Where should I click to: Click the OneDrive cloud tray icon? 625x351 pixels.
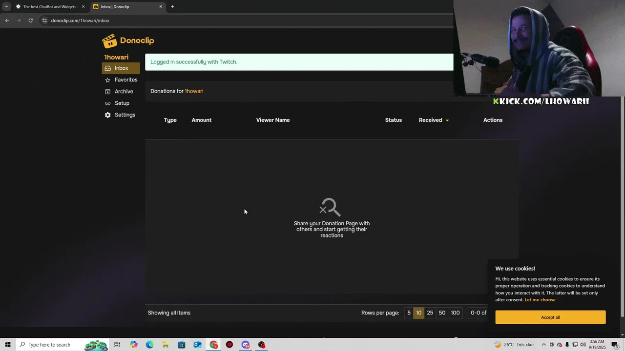560,345
